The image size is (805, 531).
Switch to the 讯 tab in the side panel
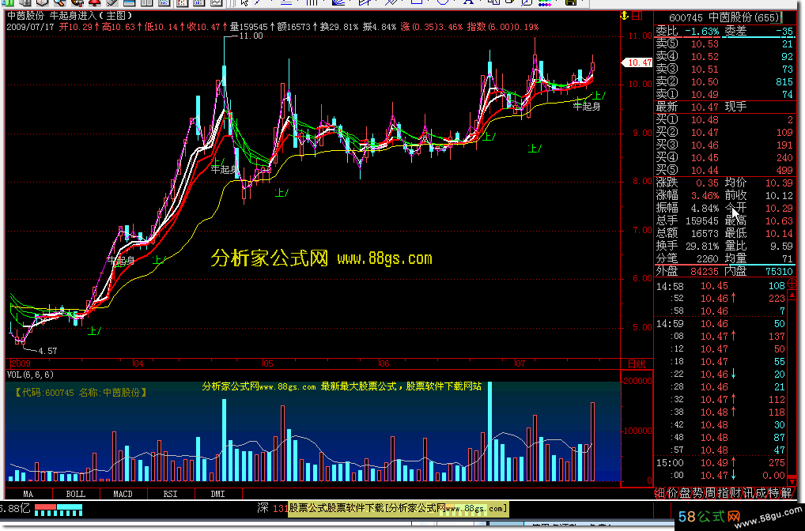coord(748,494)
